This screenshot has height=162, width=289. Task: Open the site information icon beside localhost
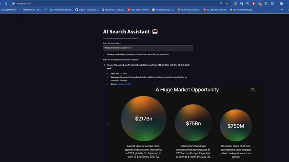click(x=14, y=3)
